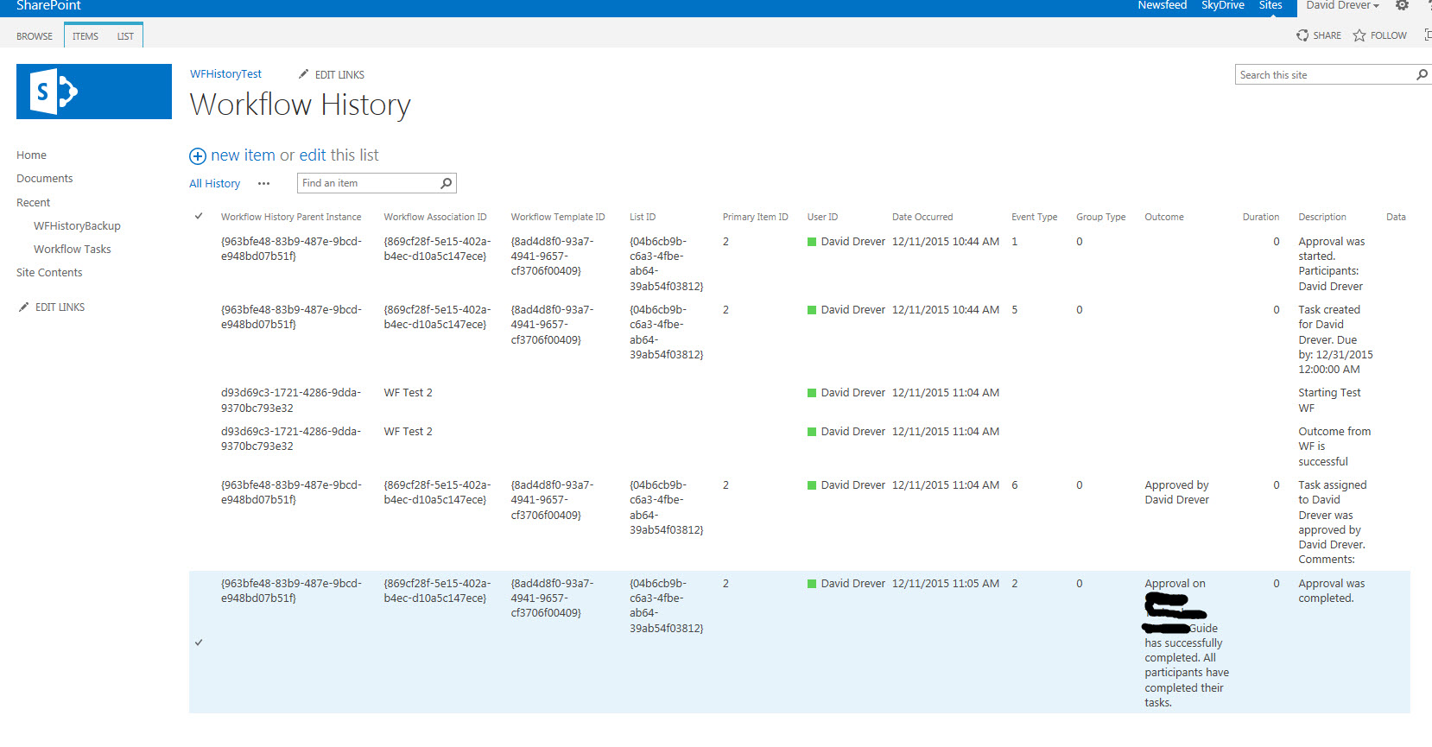Click the Primary Item ID column header
1432x747 pixels.
[756, 217]
